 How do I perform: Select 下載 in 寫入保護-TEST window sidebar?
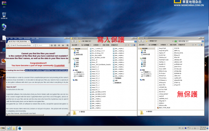click(77, 51)
